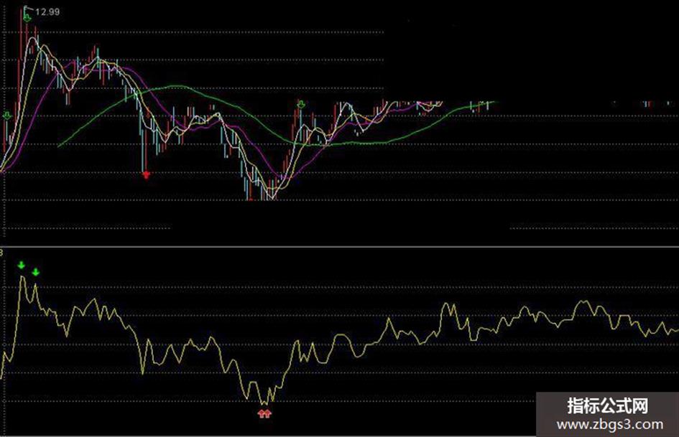Click green arrow marker above mid-chart rebound candle

pos(301,104)
